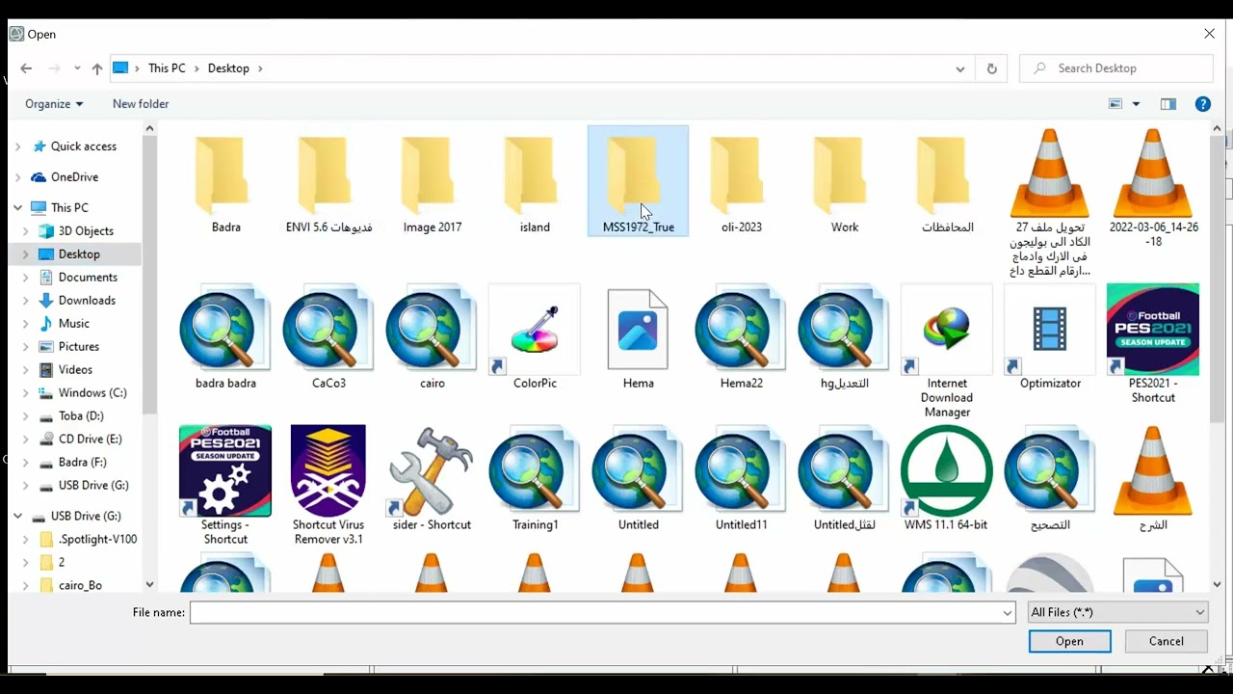Select the ENVI 5.6 folder

coord(328,183)
